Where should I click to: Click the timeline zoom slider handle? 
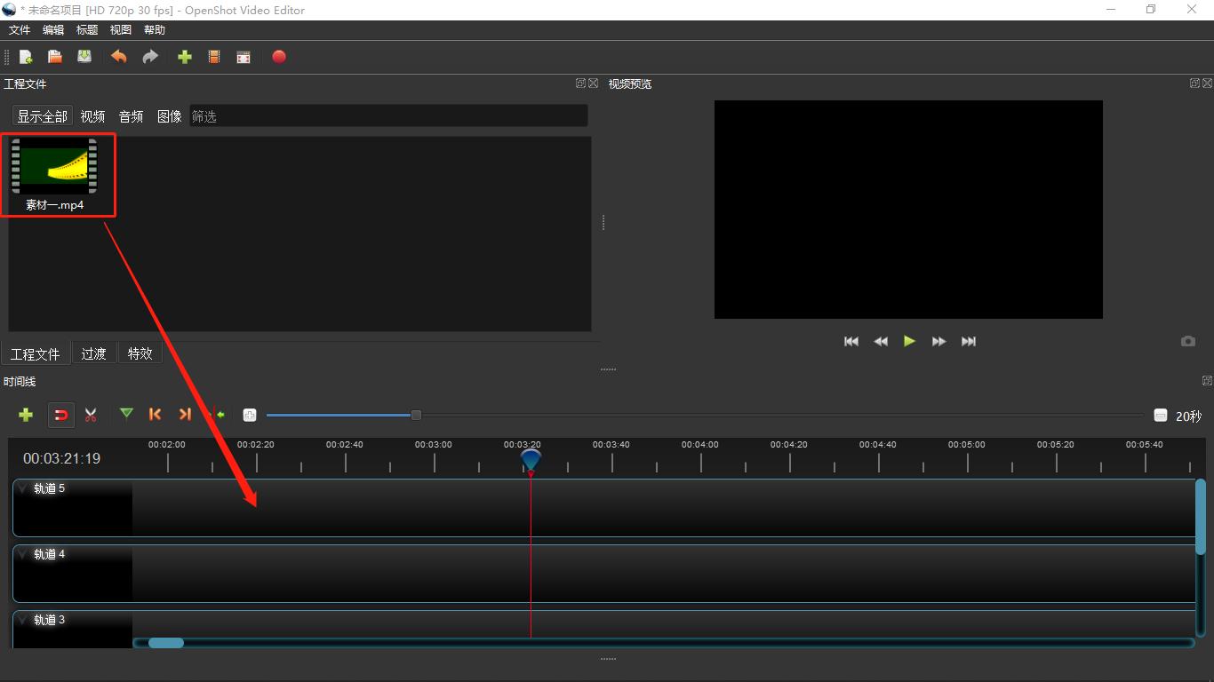(x=416, y=415)
